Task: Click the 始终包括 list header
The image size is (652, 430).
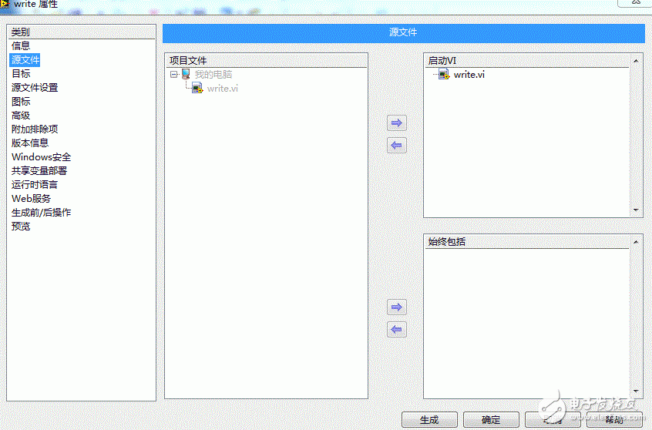Action: click(x=527, y=242)
